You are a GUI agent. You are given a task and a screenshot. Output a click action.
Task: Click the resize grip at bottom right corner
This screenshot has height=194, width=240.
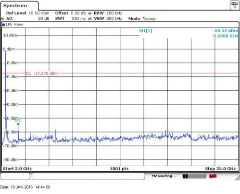pos(238,178)
